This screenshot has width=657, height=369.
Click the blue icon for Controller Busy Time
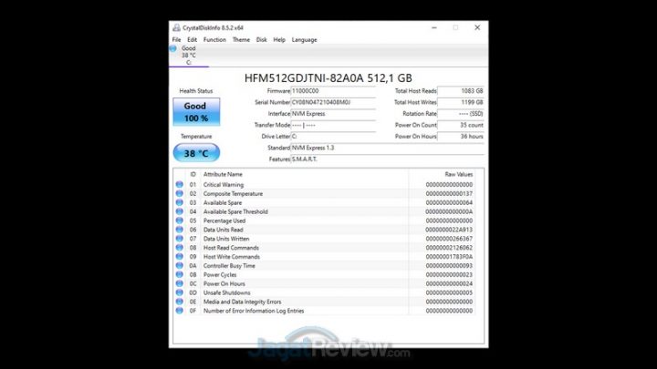pyautogui.click(x=180, y=265)
